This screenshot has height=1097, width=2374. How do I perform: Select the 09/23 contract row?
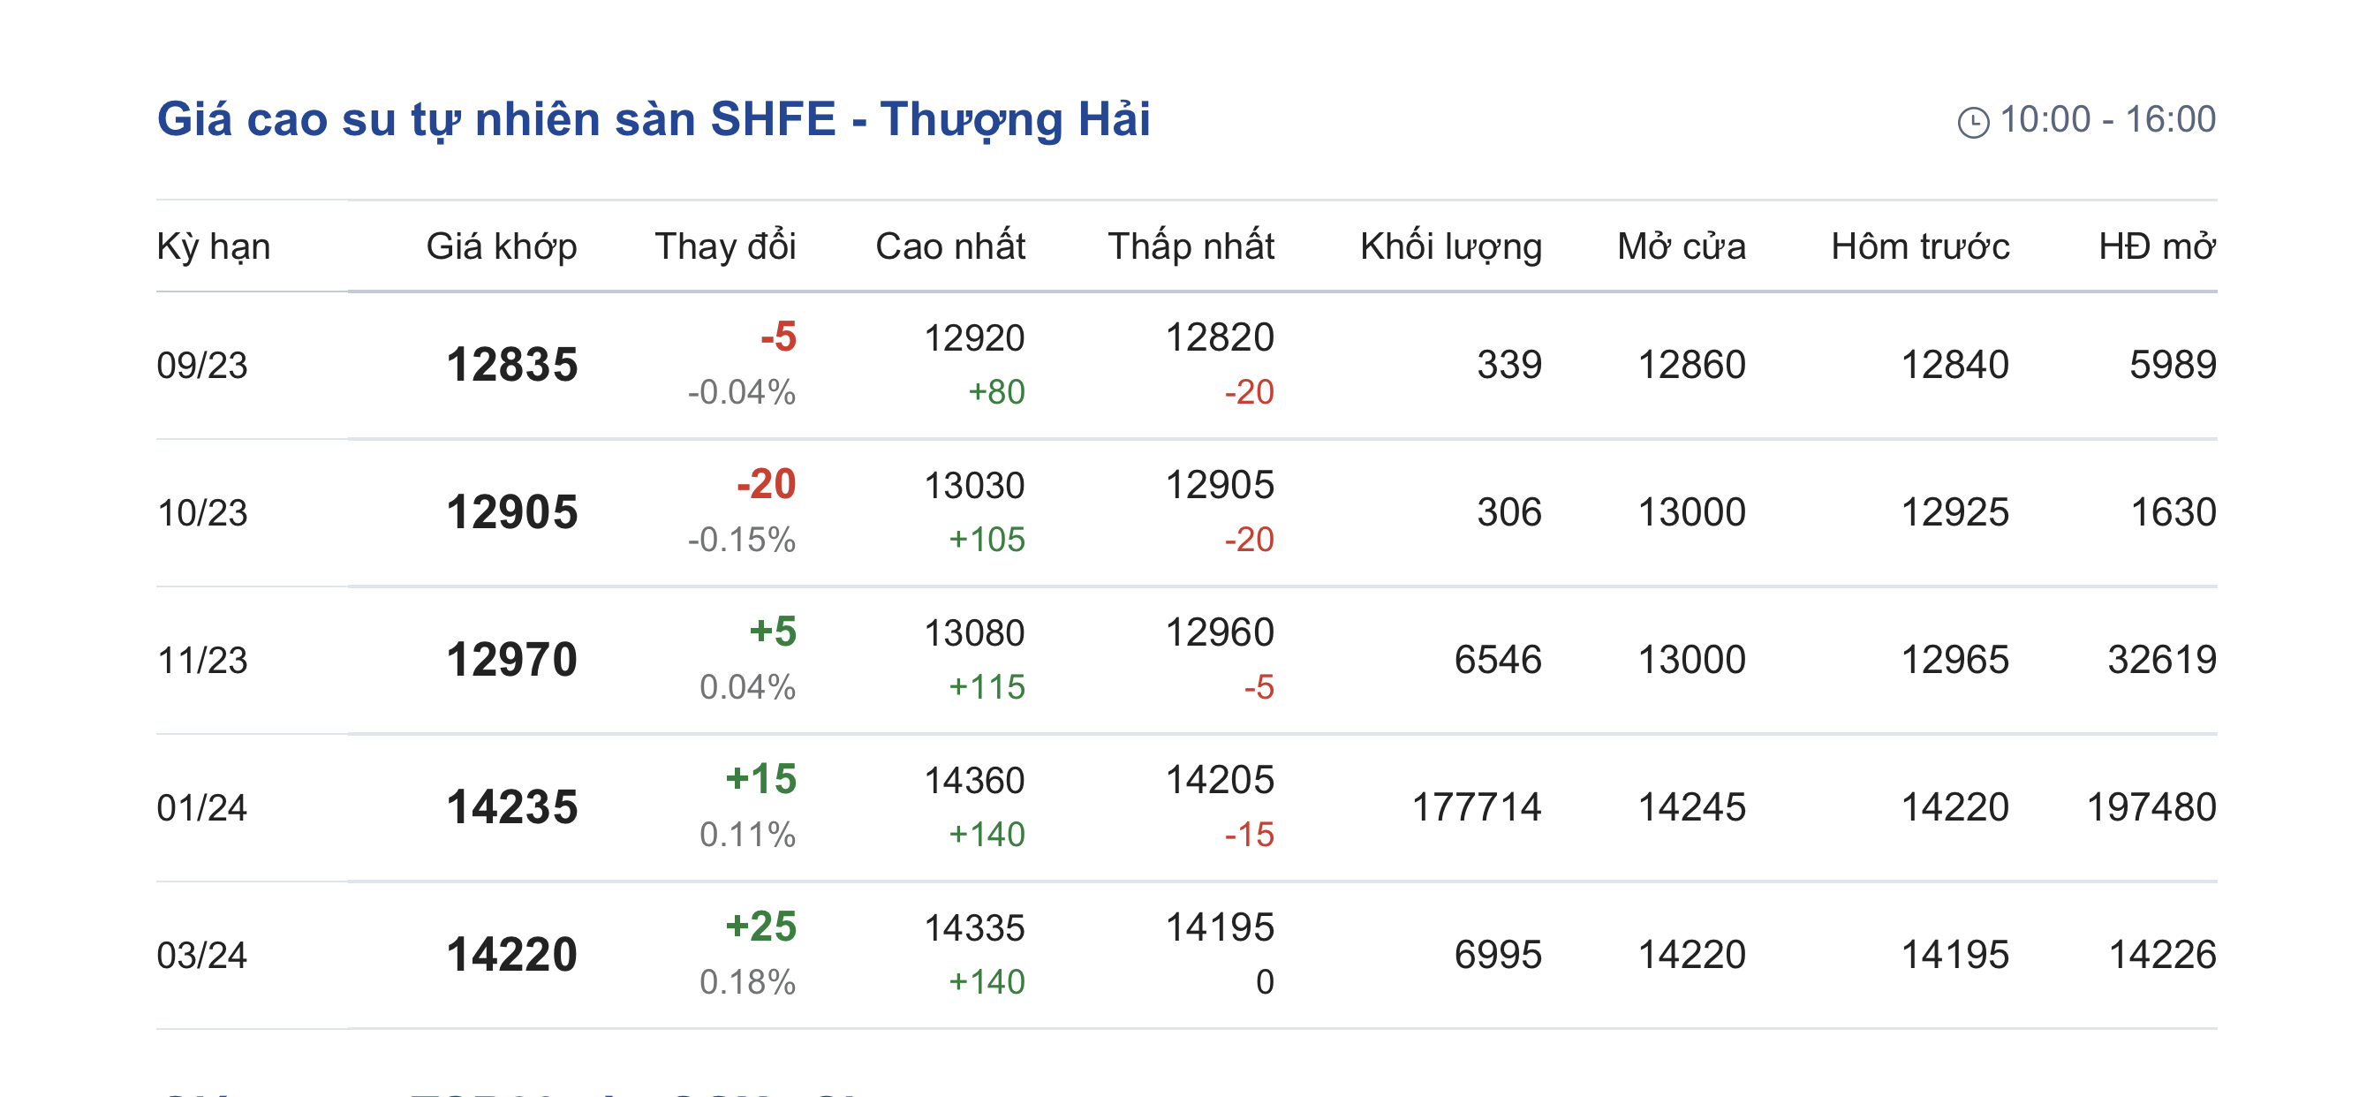click(x=203, y=366)
